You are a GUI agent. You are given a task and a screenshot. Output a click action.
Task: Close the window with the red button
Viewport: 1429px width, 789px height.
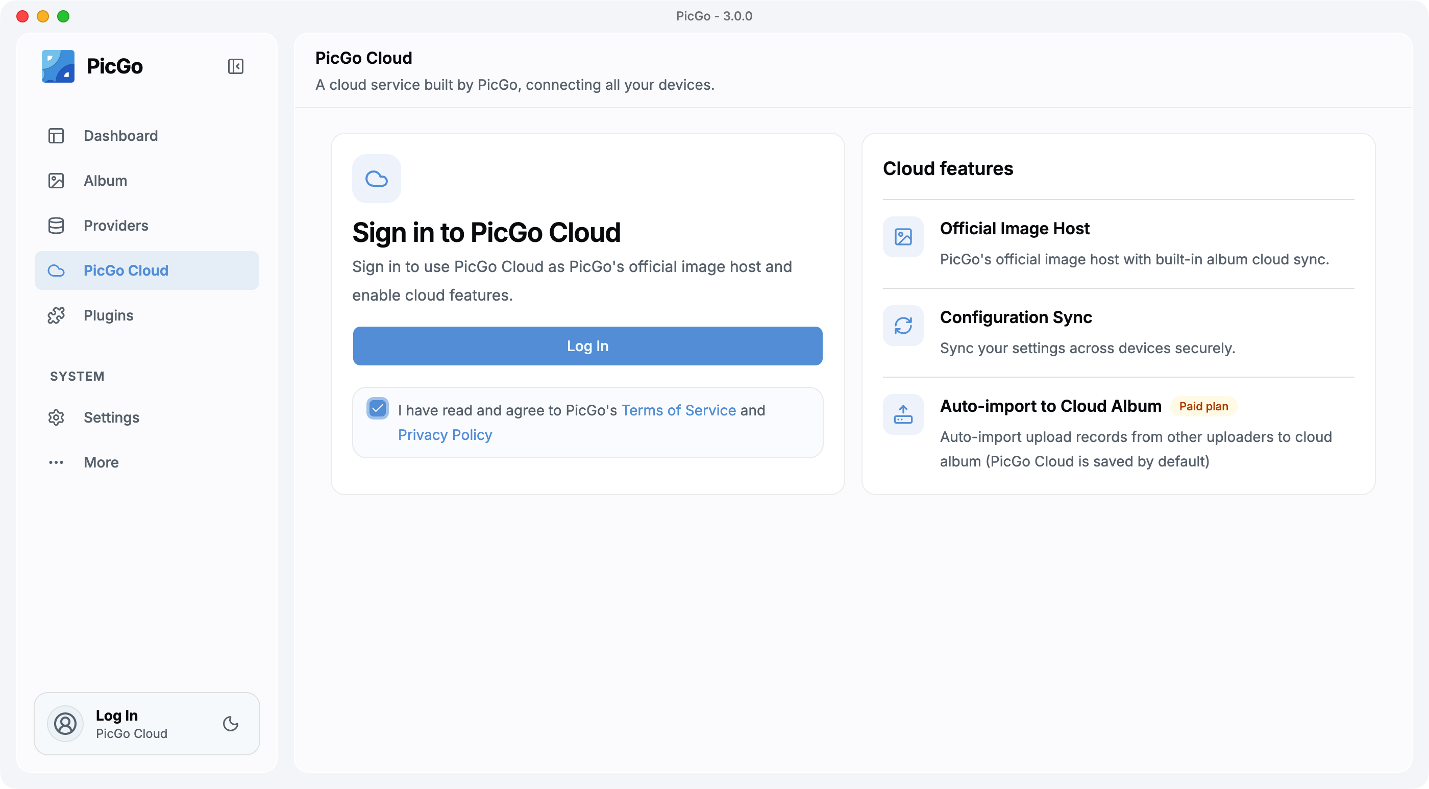point(23,16)
